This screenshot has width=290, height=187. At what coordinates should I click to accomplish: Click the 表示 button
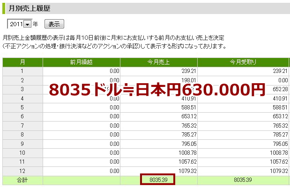[x=54, y=24]
